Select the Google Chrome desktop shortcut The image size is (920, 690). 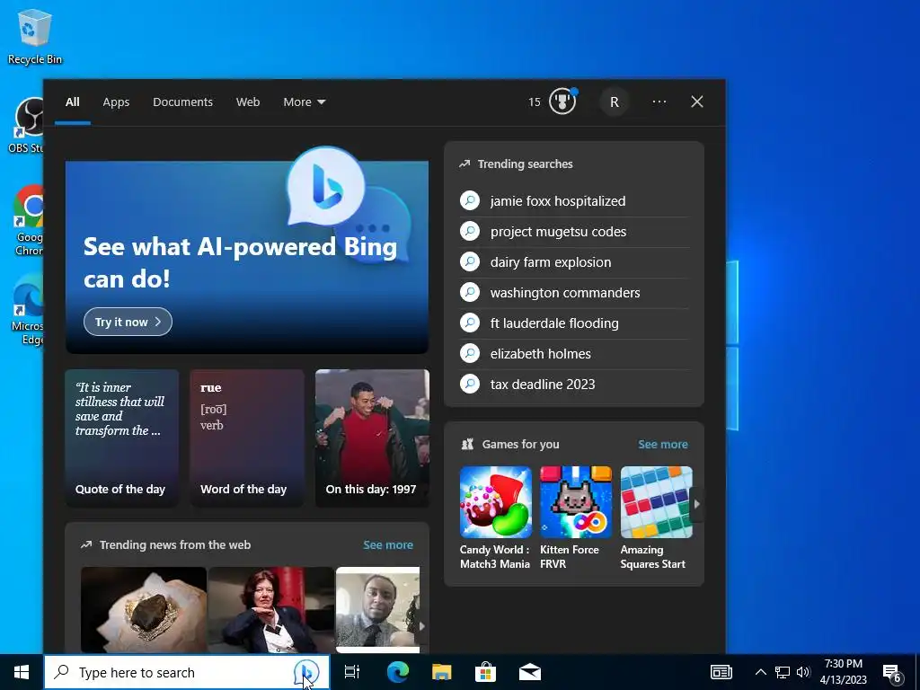click(x=28, y=220)
